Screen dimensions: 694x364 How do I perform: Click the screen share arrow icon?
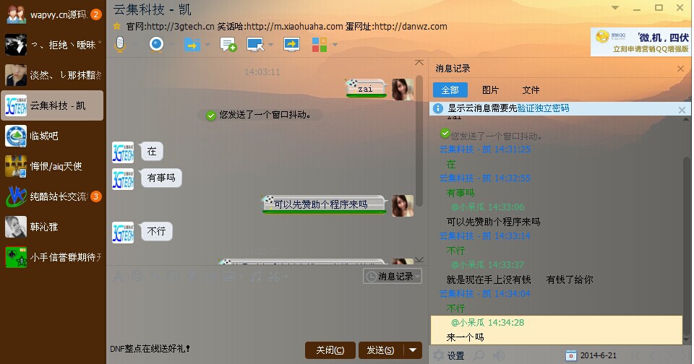pyautogui.click(x=291, y=45)
